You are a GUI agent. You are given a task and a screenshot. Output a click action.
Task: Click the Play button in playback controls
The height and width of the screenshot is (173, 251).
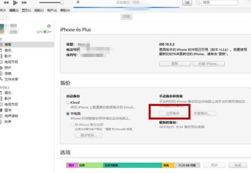pos(16,2)
